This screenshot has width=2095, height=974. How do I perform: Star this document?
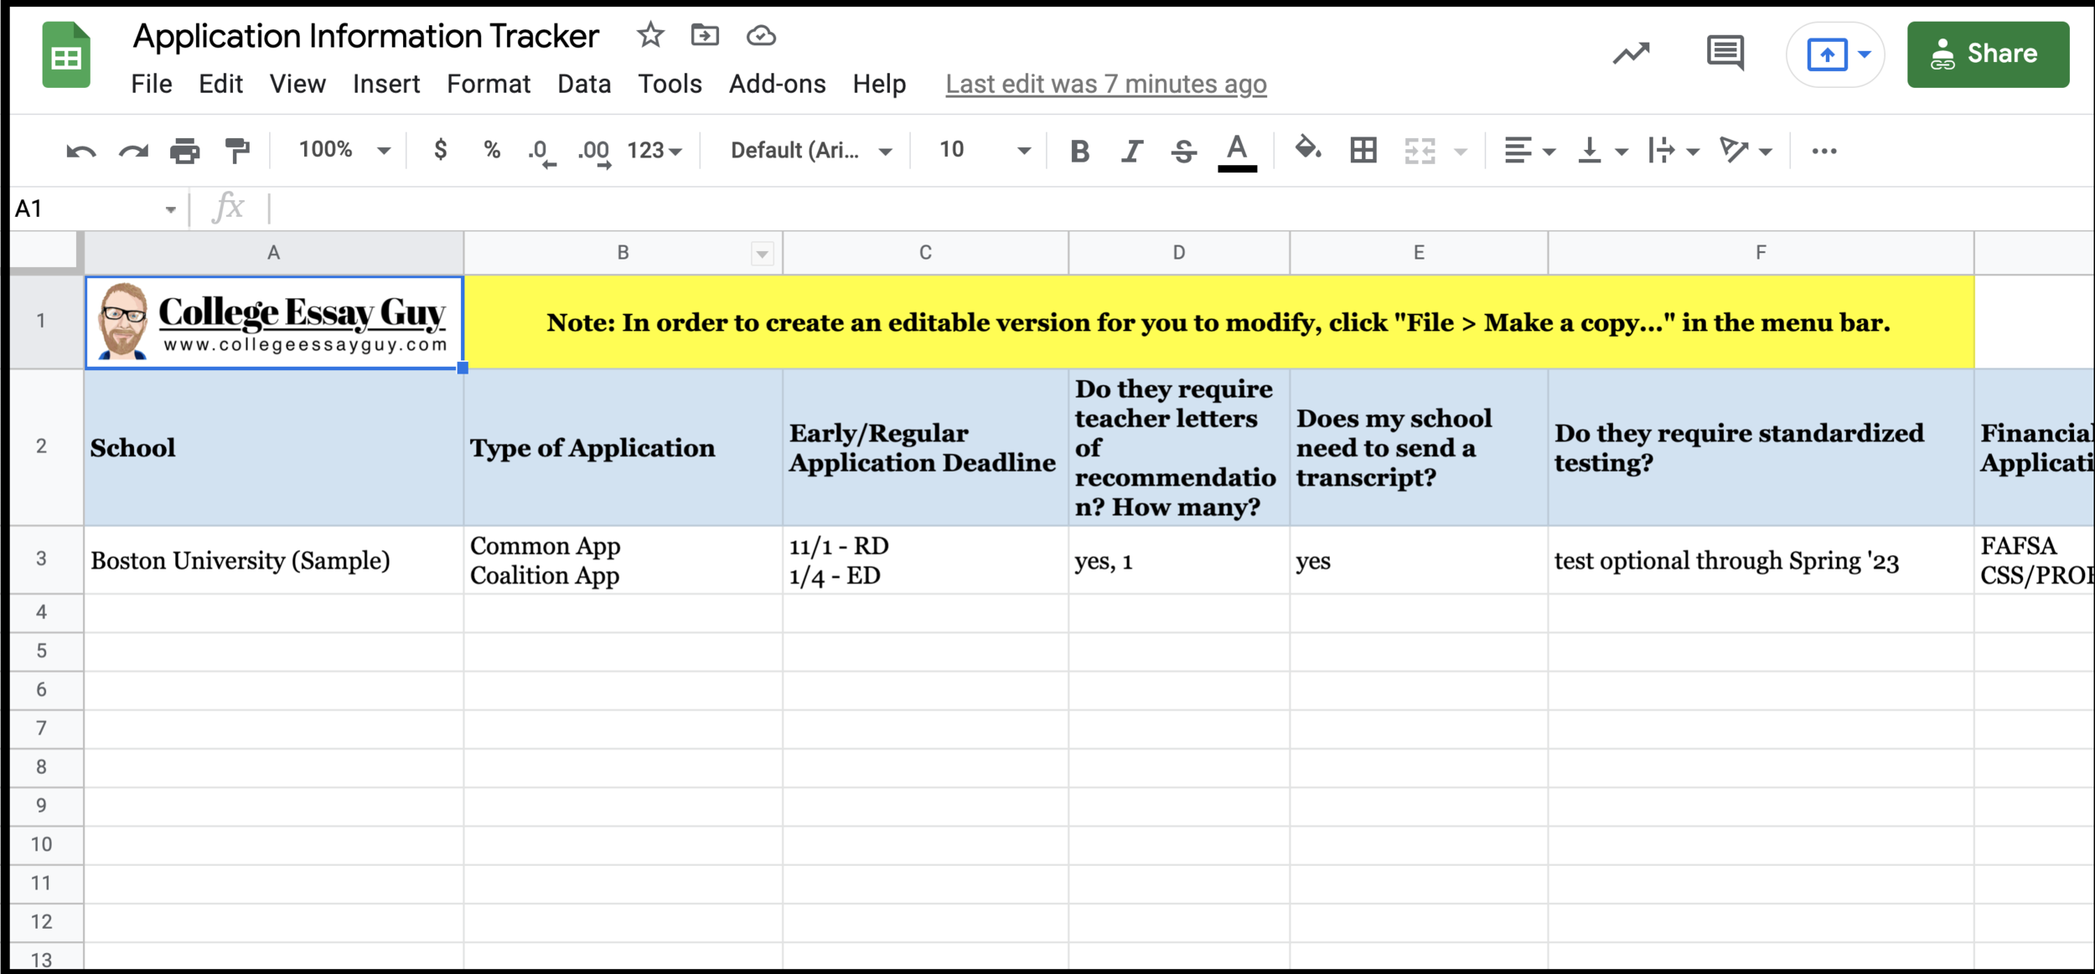(x=650, y=36)
